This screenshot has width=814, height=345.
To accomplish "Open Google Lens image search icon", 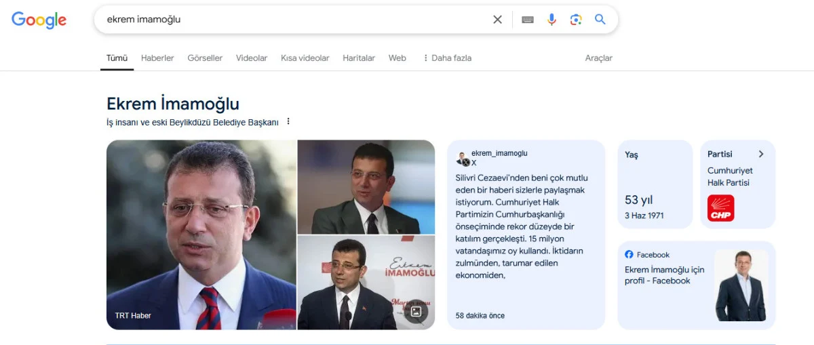I will click(x=576, y=20).
